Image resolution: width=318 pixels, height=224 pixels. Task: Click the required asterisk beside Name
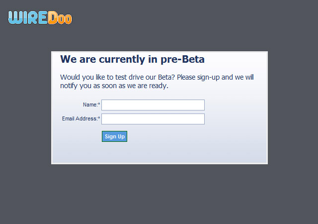(x=99, y=104)
